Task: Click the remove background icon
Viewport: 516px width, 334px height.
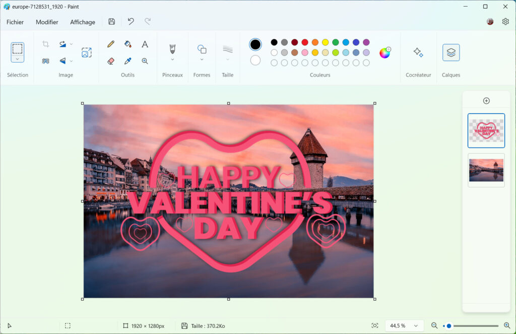Action: point(46,60)
